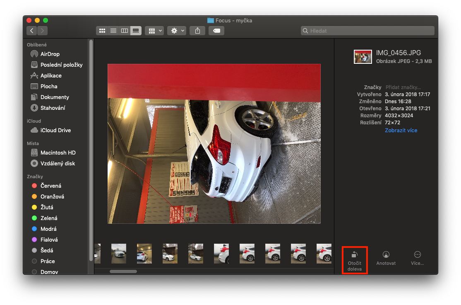Click the Edit Tags toolbar icon
Screen dimensions: 461x305
coord(216,31)
